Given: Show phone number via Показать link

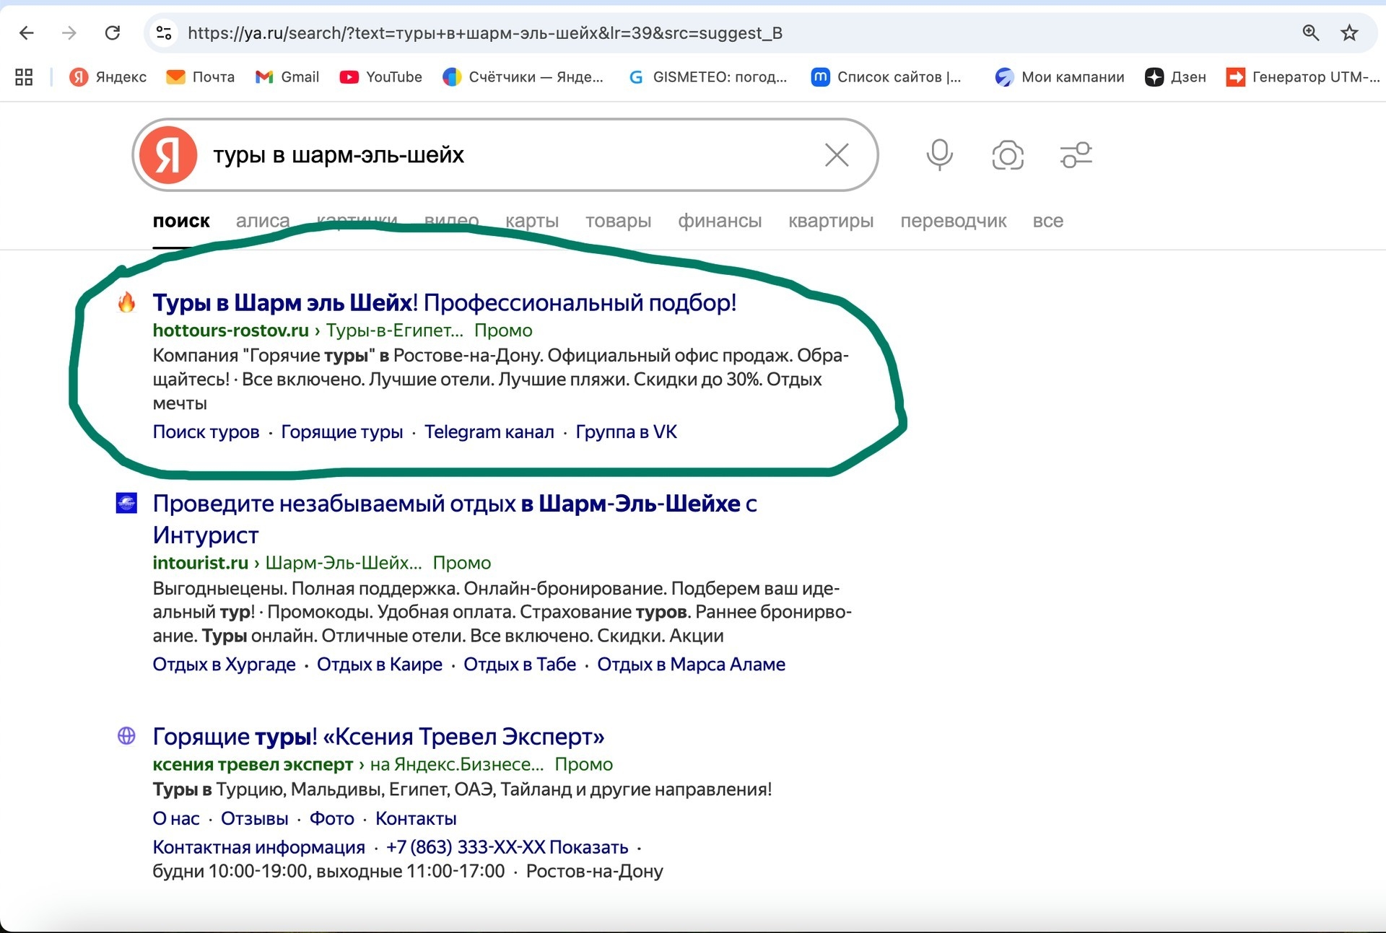Looking at the screenshot, I should pyautogui.click(x=588, y=847).
